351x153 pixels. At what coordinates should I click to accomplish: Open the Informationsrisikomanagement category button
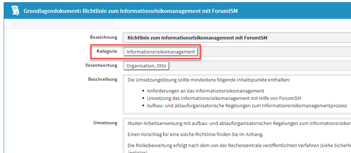160,52
